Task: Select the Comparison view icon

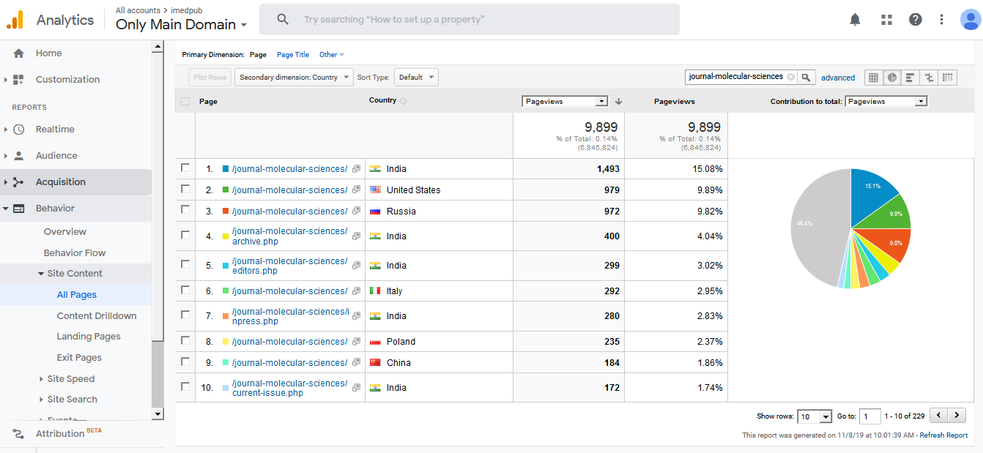Action: [x=929, y=78]
